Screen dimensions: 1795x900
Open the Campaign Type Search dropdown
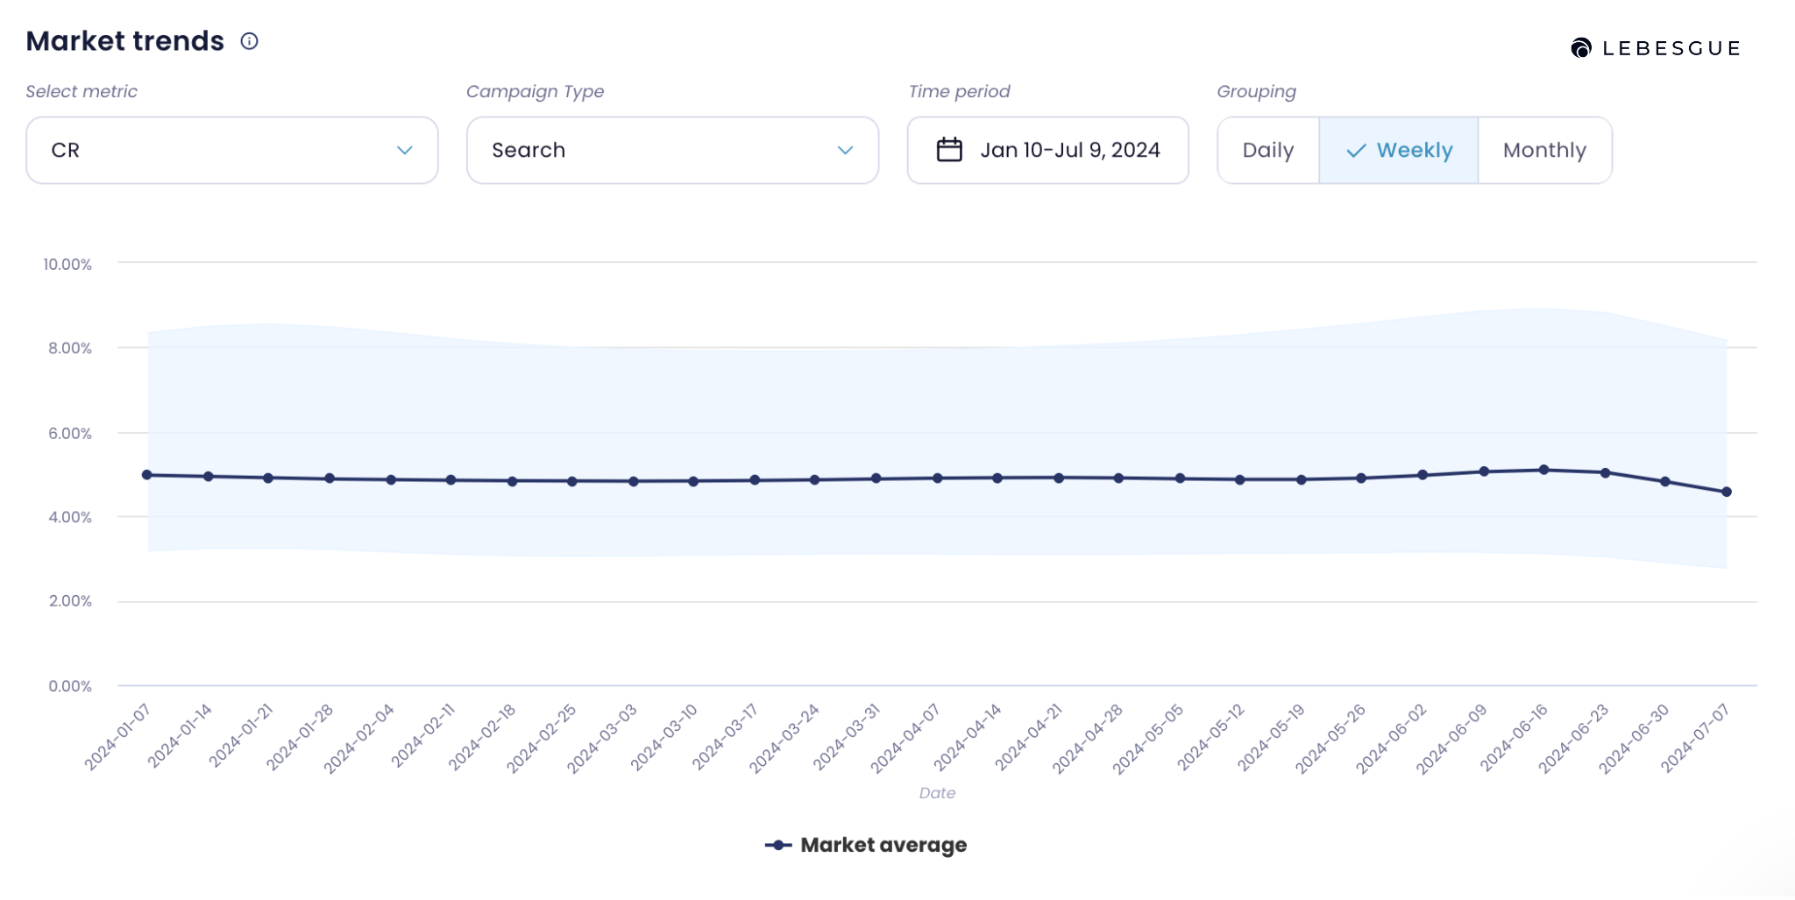[x=673, y=151]
